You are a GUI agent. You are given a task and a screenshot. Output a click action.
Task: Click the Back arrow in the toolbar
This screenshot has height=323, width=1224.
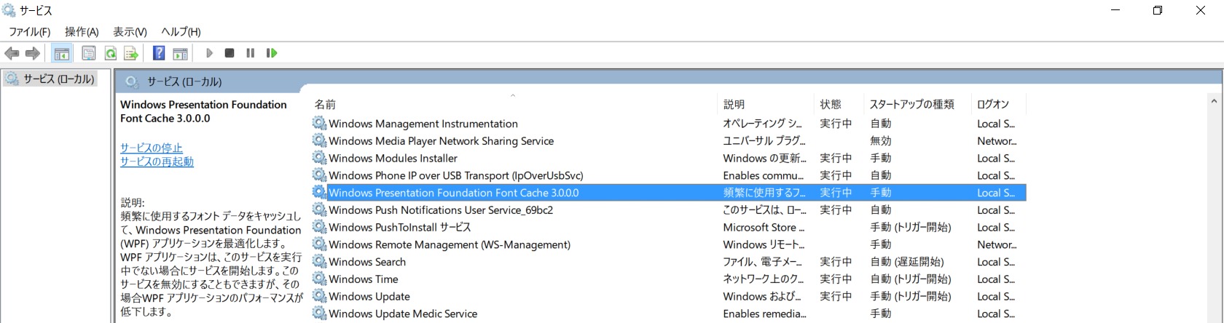12,53
